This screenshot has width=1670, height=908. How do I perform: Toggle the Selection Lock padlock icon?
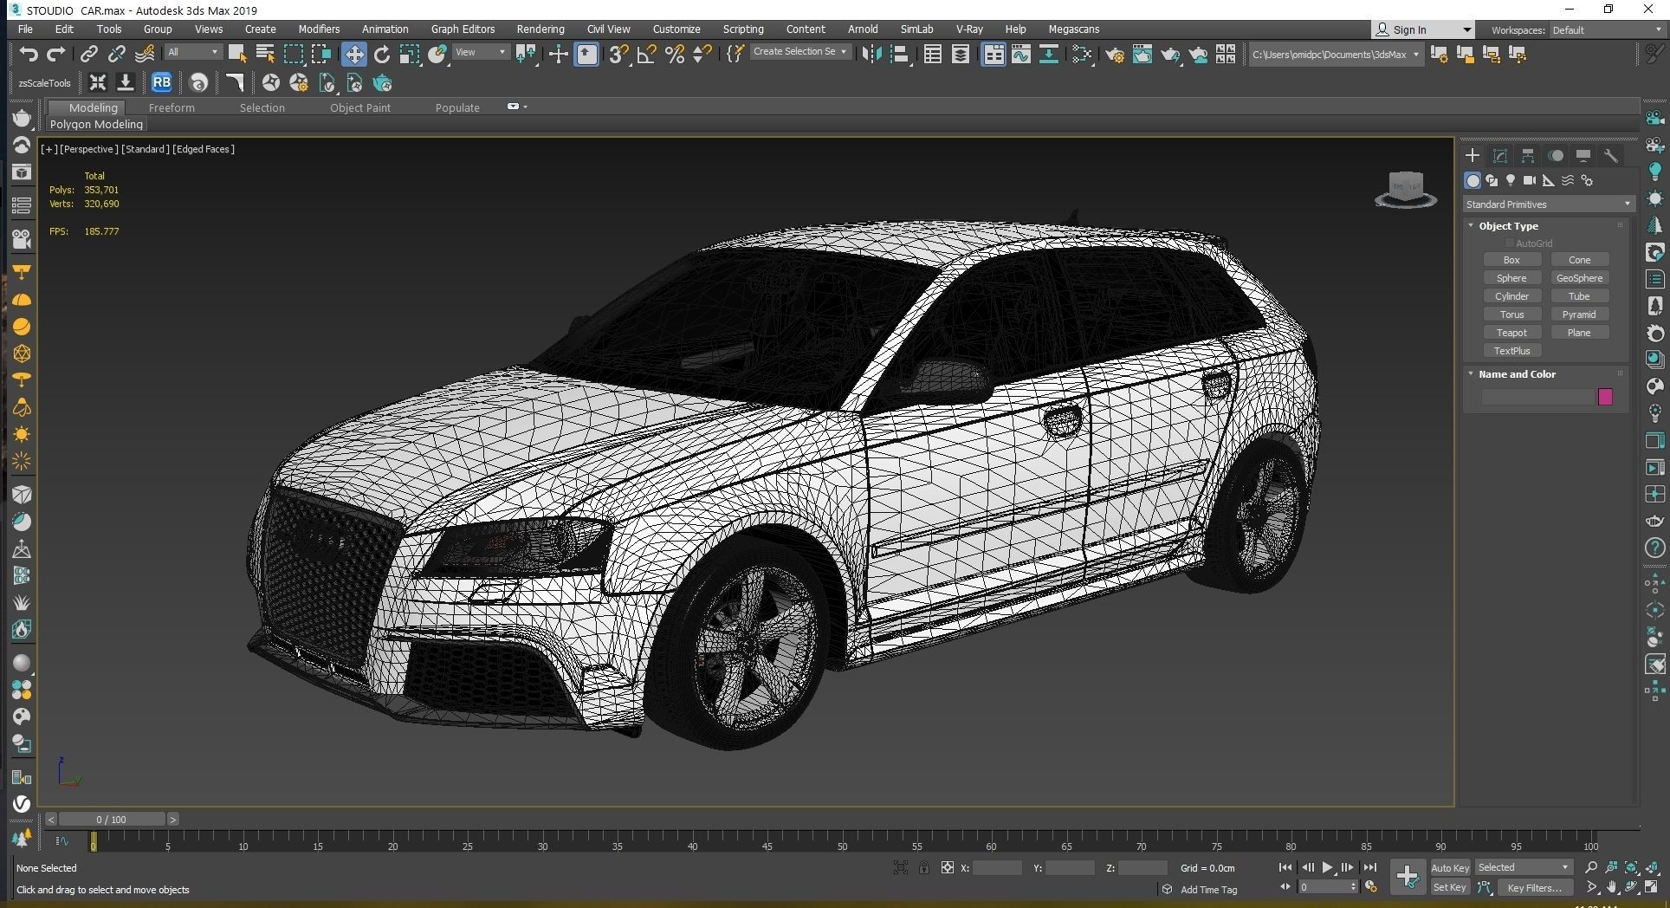click(924, 867)
